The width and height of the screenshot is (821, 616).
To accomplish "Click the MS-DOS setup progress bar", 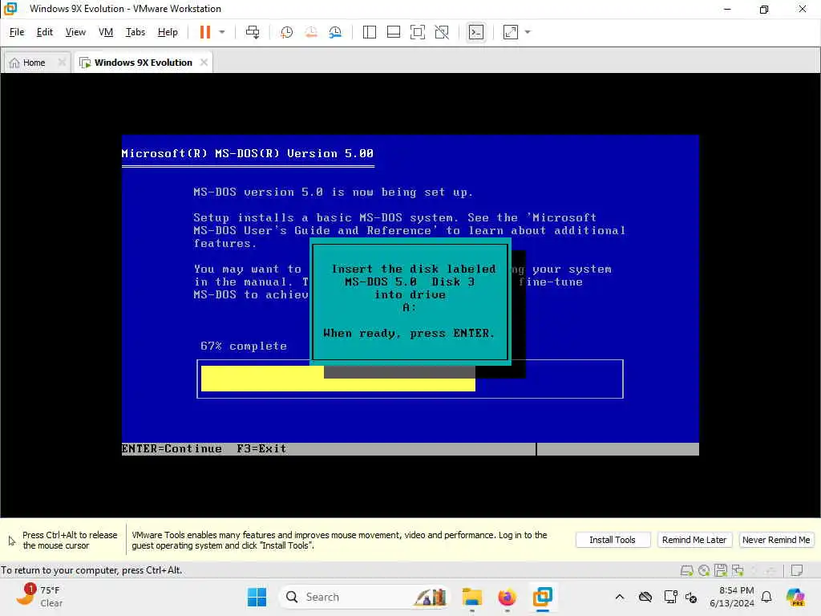I will [410, 379].
